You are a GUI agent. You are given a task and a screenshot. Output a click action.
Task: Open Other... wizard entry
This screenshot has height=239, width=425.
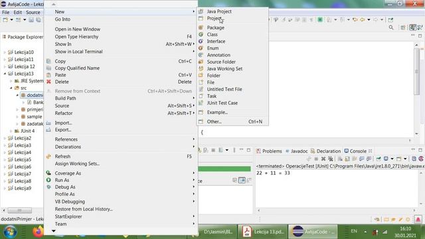(x=214, y=121)
